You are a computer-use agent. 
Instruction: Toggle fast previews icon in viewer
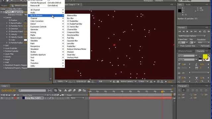coord(155,82)
